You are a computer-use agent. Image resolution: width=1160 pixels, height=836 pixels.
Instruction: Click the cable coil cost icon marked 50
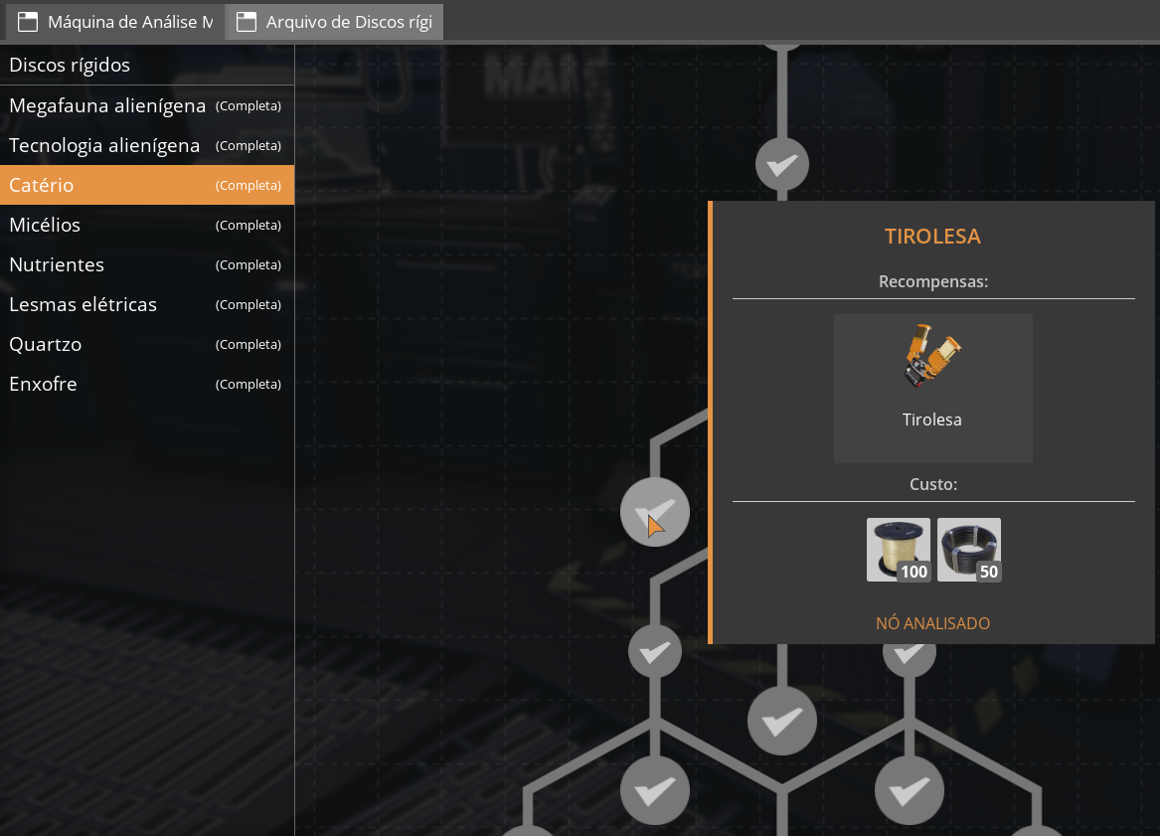969,550
